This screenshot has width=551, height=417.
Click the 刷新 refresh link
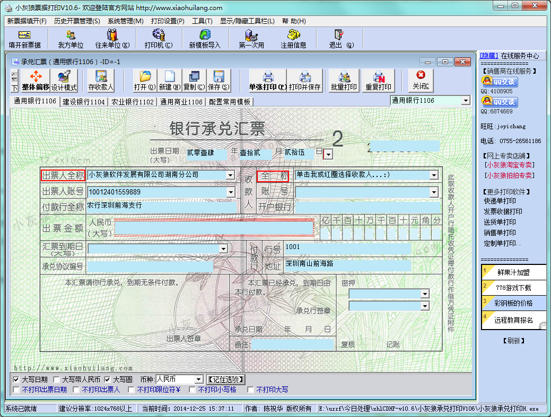pyautogui.click(x=513, y=341)
